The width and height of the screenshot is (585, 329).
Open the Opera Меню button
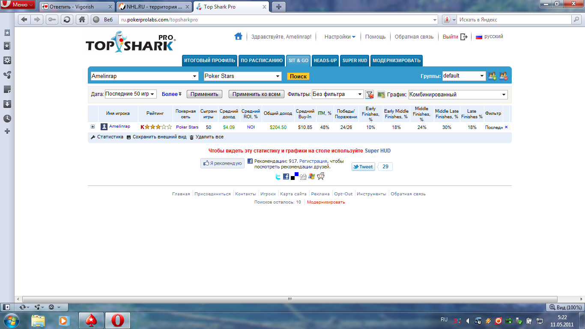coord(18,5)
